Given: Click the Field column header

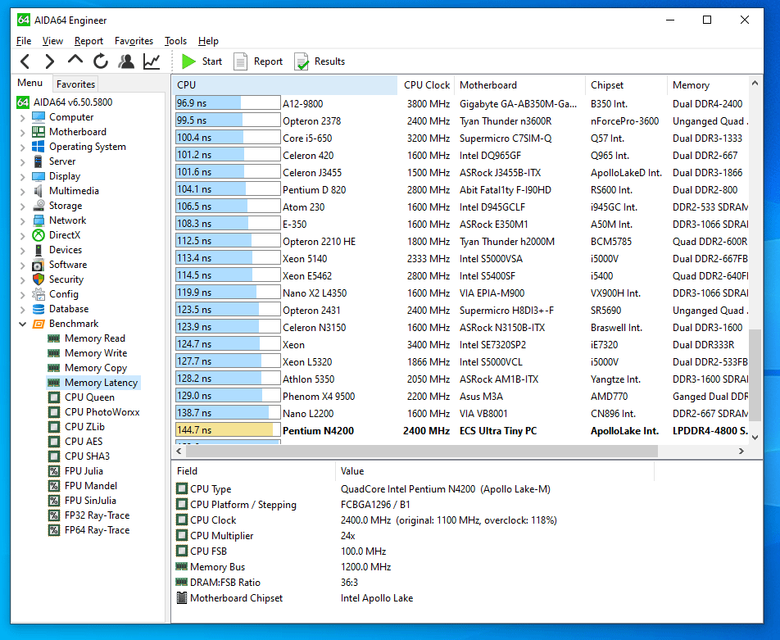Looking at the screenshot, I should click(254, 471).
